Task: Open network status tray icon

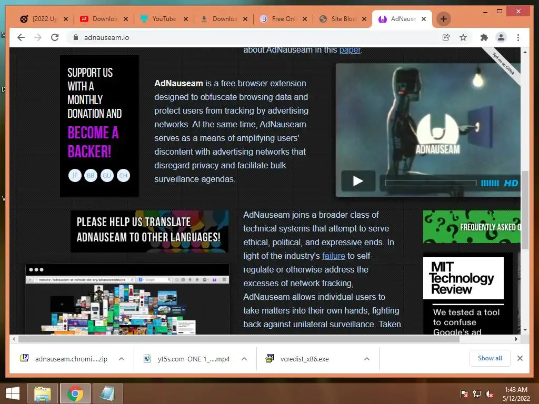Action: click(477, 394)
